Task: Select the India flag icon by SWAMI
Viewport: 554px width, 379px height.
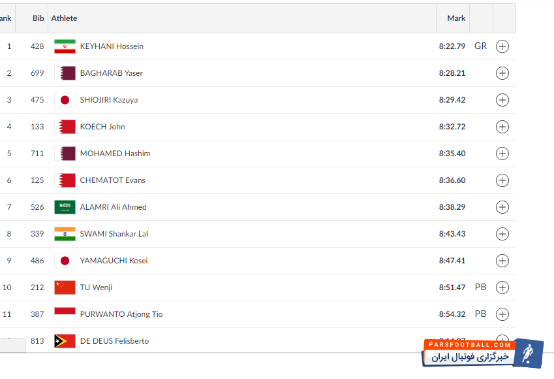Action: tap(65, 234)
